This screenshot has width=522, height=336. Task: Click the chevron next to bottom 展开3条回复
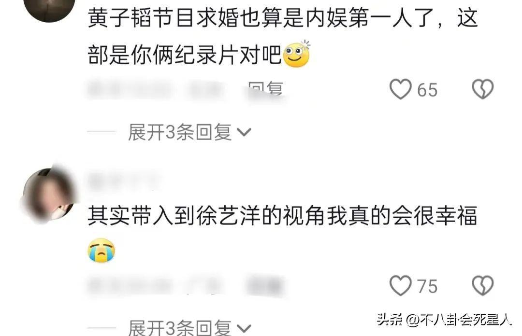click(244, 329)
